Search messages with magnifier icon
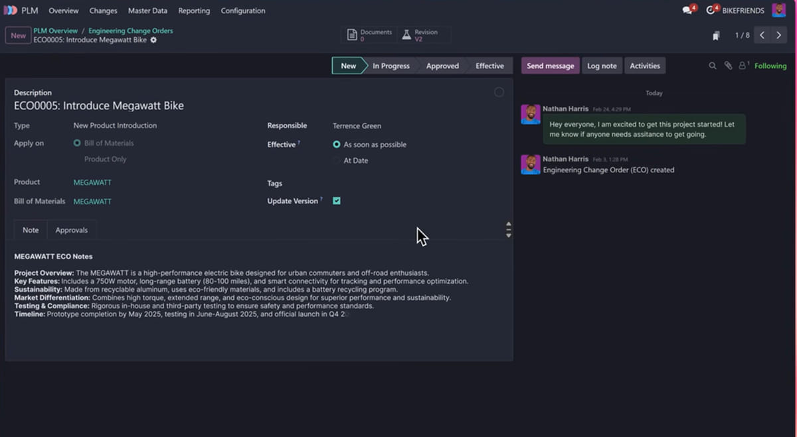Image resolution: width=797 pixels, height=437 pixels. pos(713,66)
